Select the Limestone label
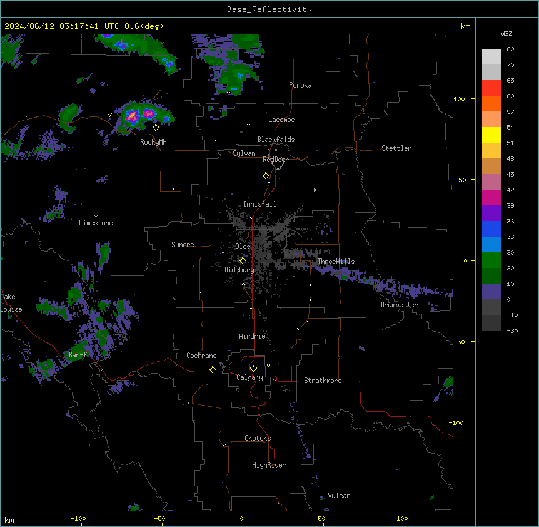The image size is (539, 527). 96,223
